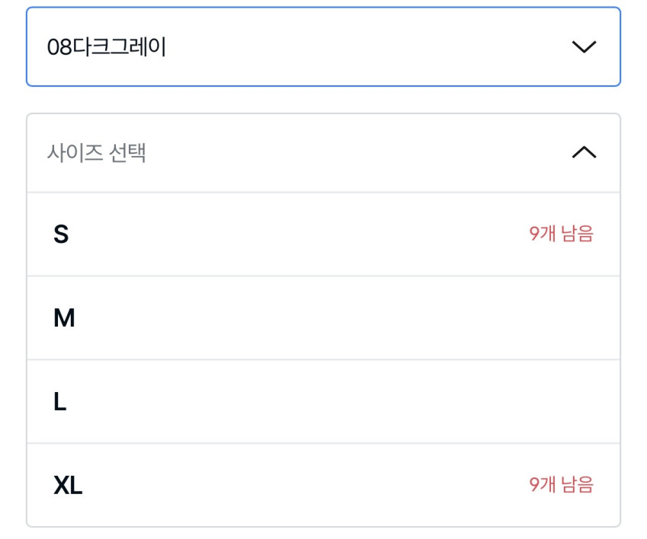647x539 pixels.
Task: Click the bold XL letter label
Action: 68,485
